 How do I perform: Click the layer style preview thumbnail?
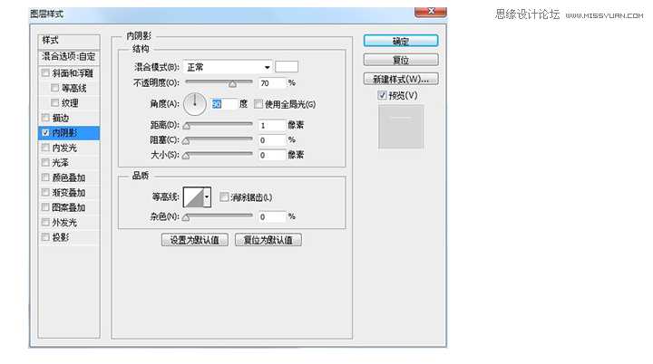(x=400, y=127)
